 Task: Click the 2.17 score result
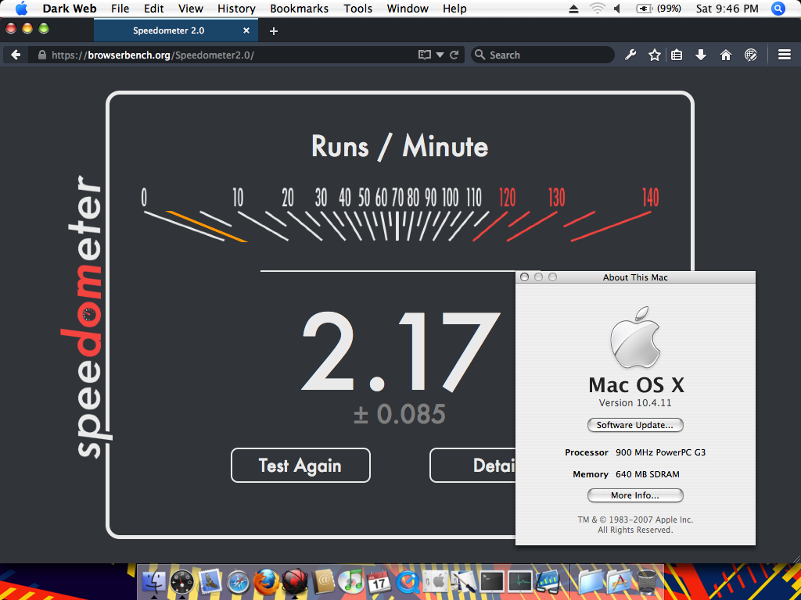401,351
